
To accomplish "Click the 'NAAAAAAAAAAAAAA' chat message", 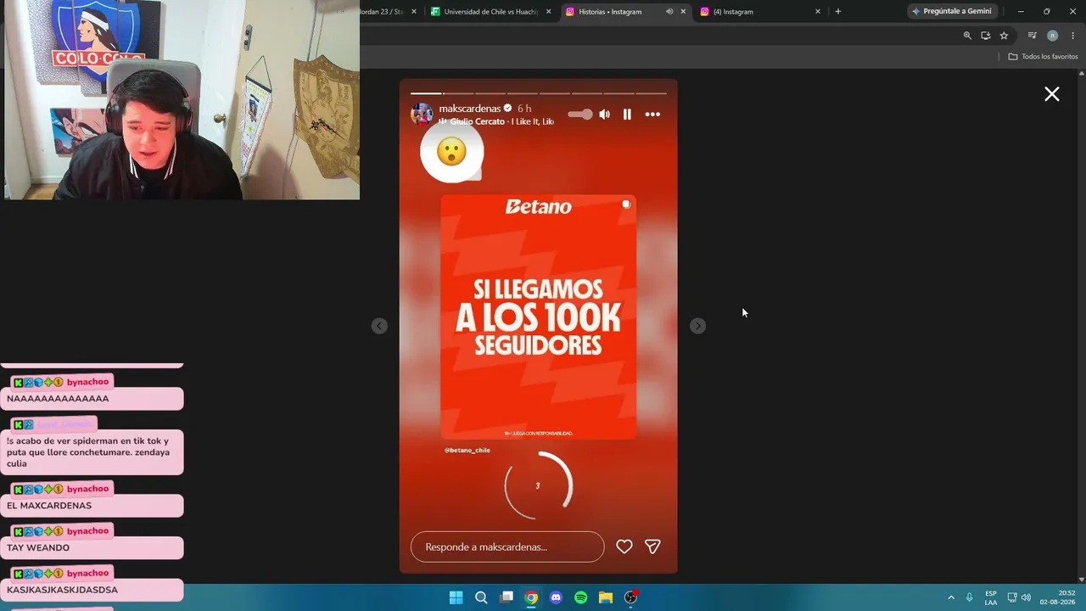I will click(92, 399).
